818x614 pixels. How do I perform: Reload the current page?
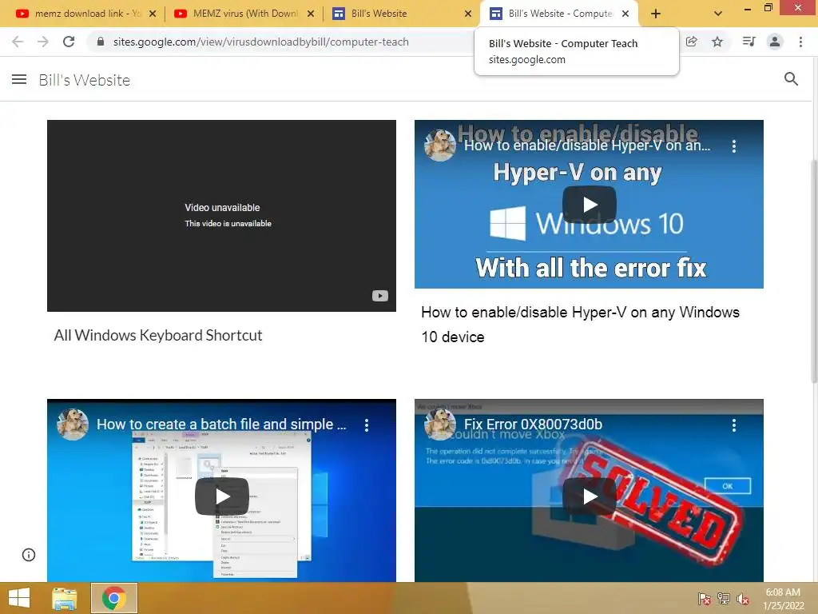pos(69,42)
